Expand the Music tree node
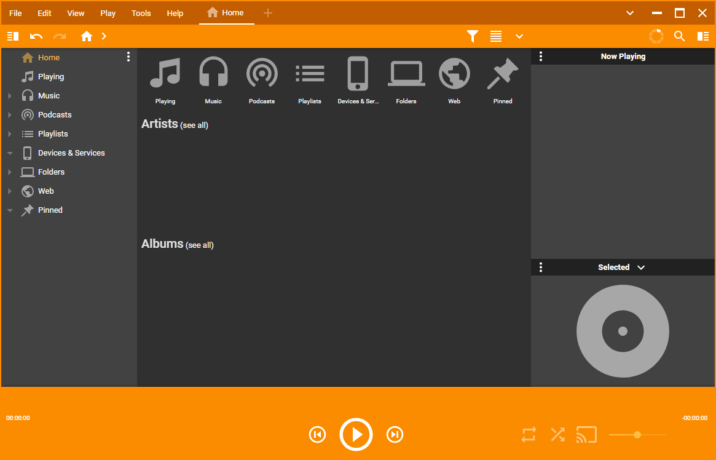 10,96
